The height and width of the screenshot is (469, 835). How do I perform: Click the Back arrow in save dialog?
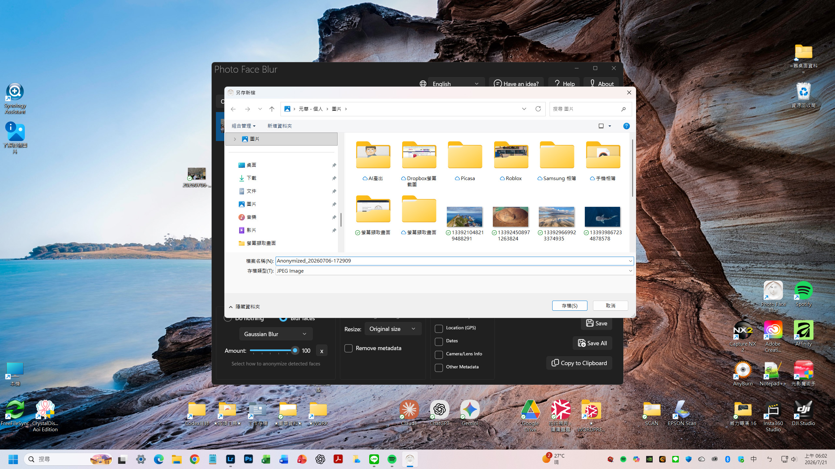click(233, 109)
